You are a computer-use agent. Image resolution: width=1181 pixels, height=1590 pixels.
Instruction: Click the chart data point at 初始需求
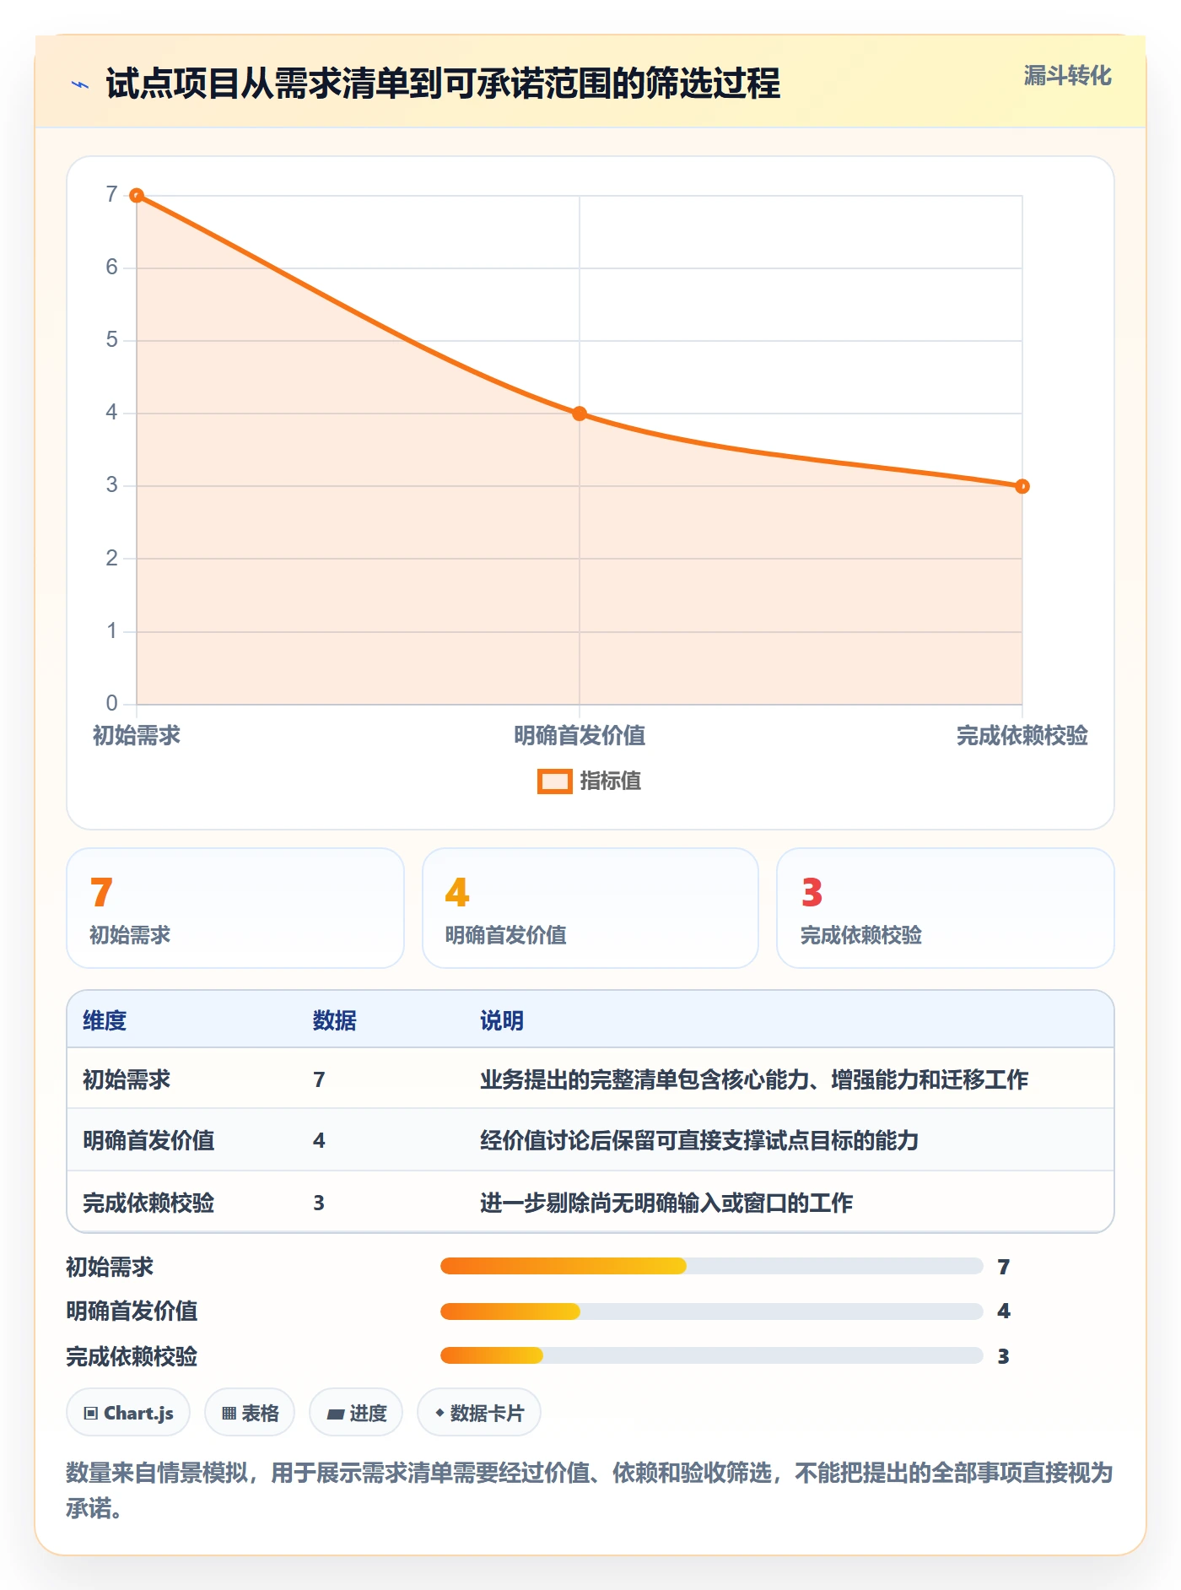point(137,196)
